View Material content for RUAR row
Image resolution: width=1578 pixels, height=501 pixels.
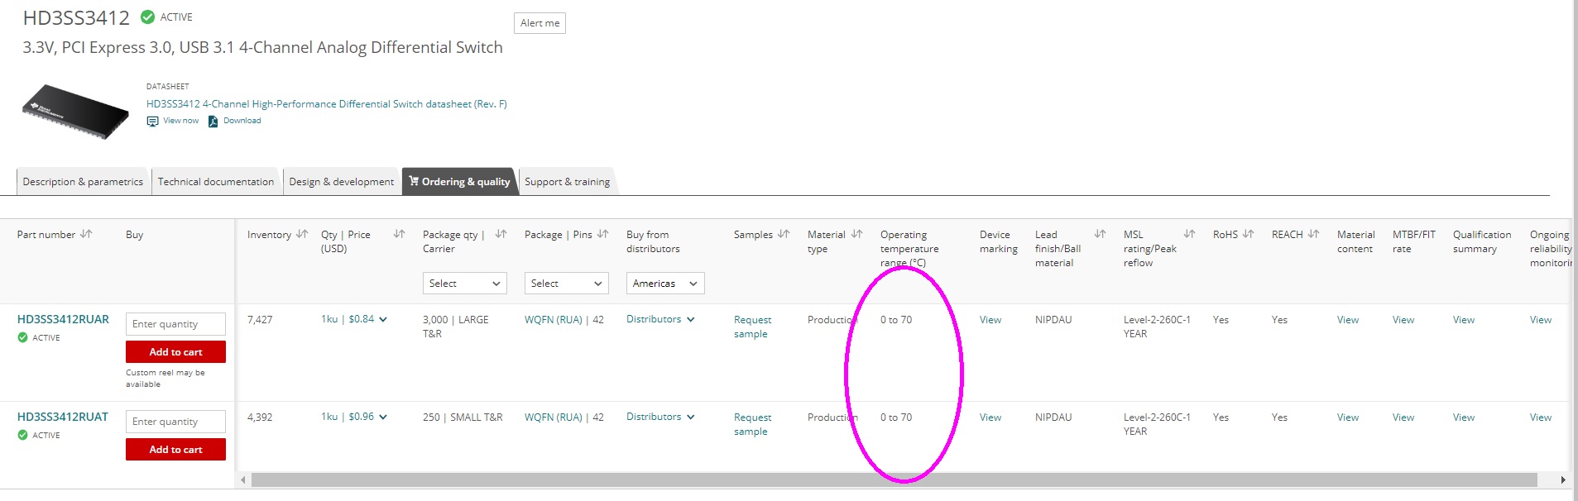point(1348,320)
